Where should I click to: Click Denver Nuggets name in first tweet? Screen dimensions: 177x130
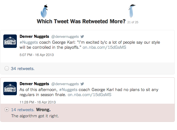(x=34, y=36)
